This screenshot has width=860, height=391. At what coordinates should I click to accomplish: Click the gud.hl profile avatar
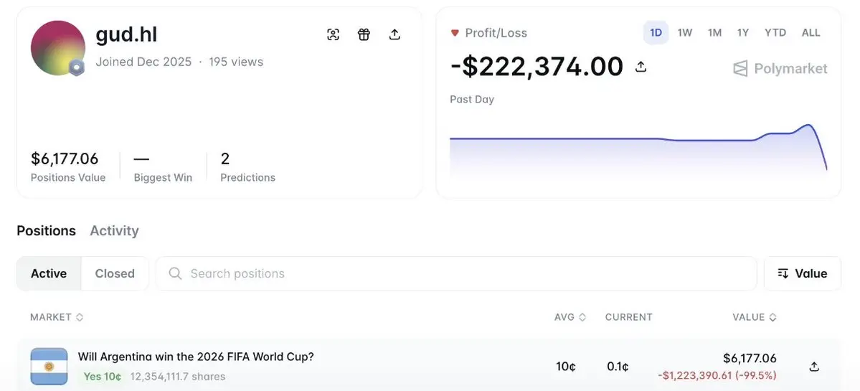tap(57, 48)
